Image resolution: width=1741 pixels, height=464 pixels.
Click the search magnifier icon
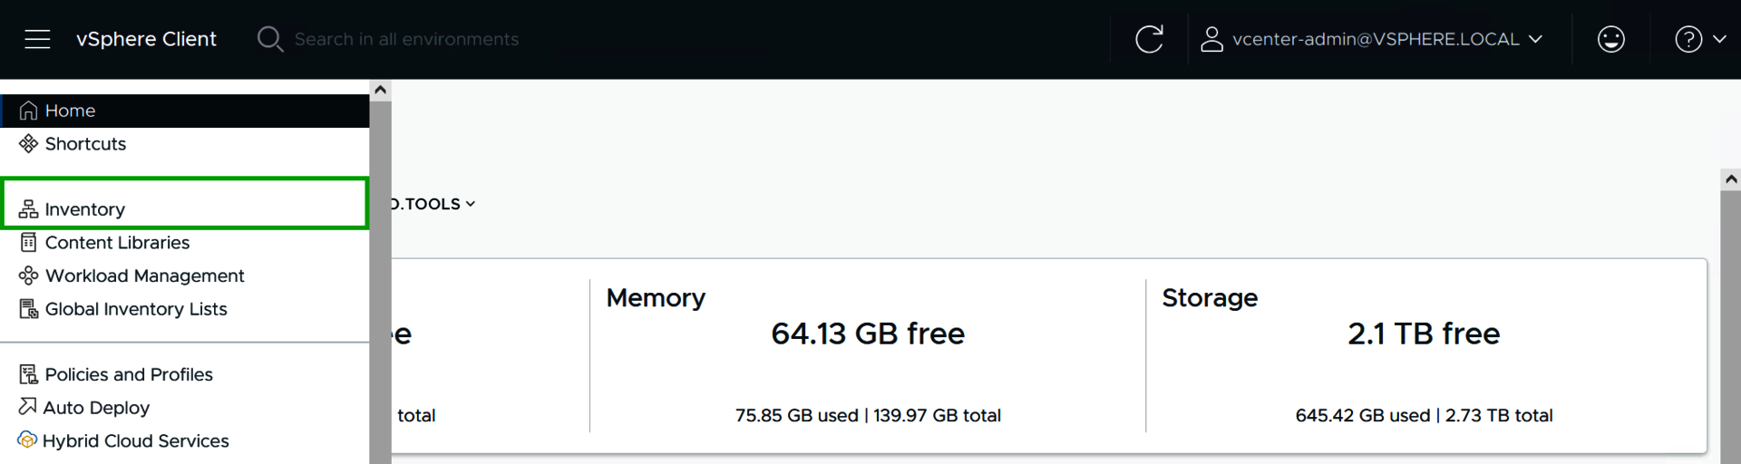[269, 39]
